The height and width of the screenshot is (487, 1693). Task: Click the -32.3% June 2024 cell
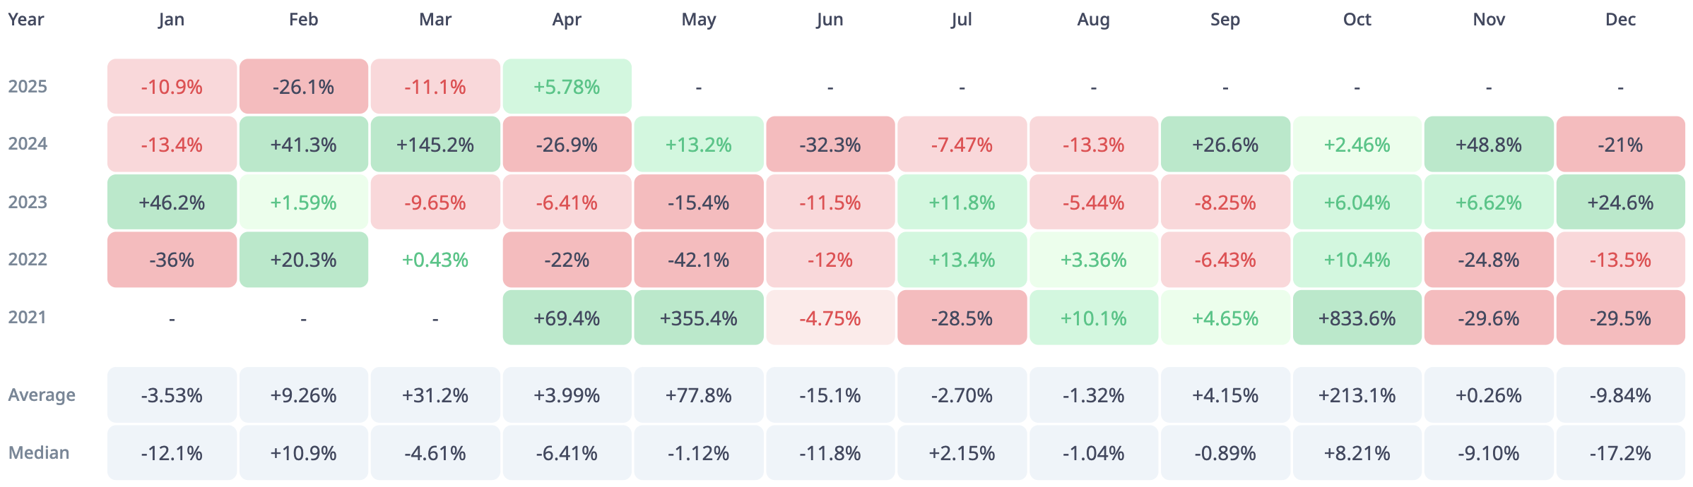click(x=830, y=145)
